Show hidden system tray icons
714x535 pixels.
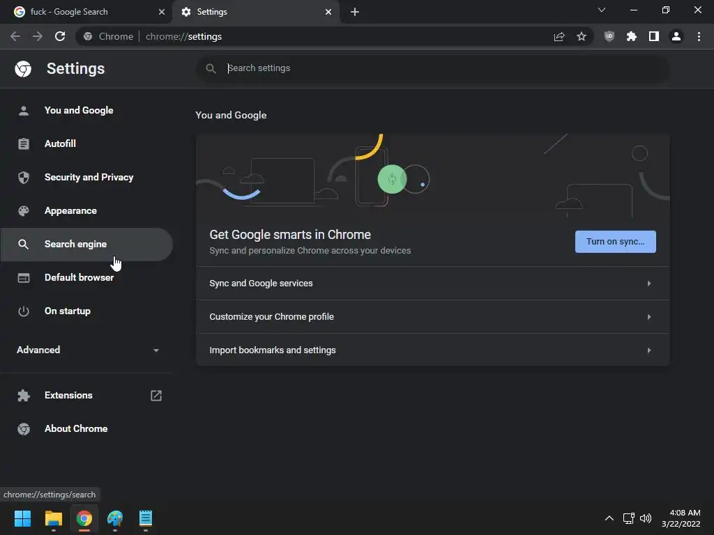pyautogui.click(x=609, y=518)
